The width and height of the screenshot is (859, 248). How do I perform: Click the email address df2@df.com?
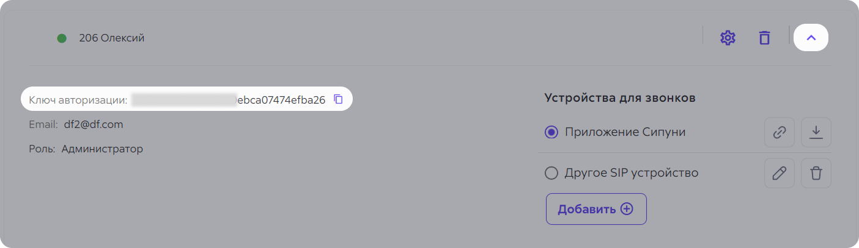tap(94, 124)
